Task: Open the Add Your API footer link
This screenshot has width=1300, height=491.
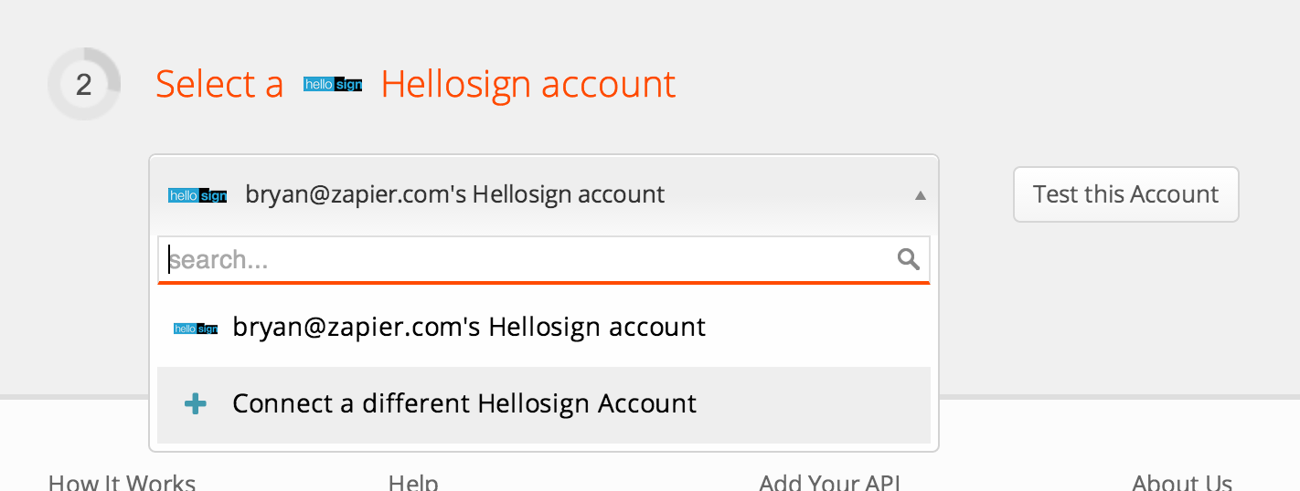Action: [830, 482]
